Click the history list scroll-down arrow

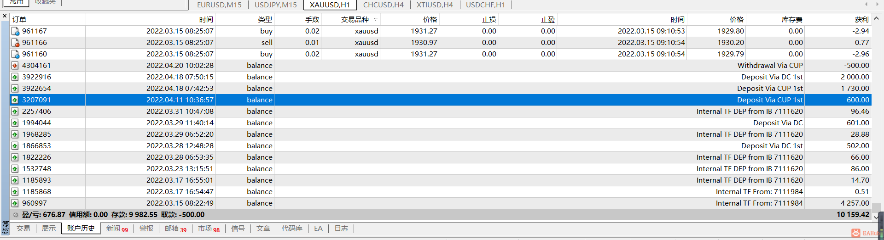click(x=876, y=217)
